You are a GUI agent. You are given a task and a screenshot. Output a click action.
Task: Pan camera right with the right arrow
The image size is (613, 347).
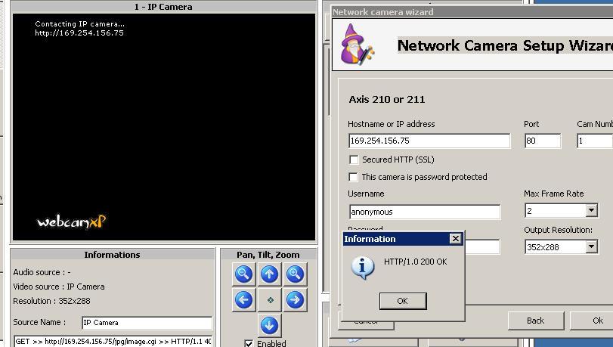point(294,300)
